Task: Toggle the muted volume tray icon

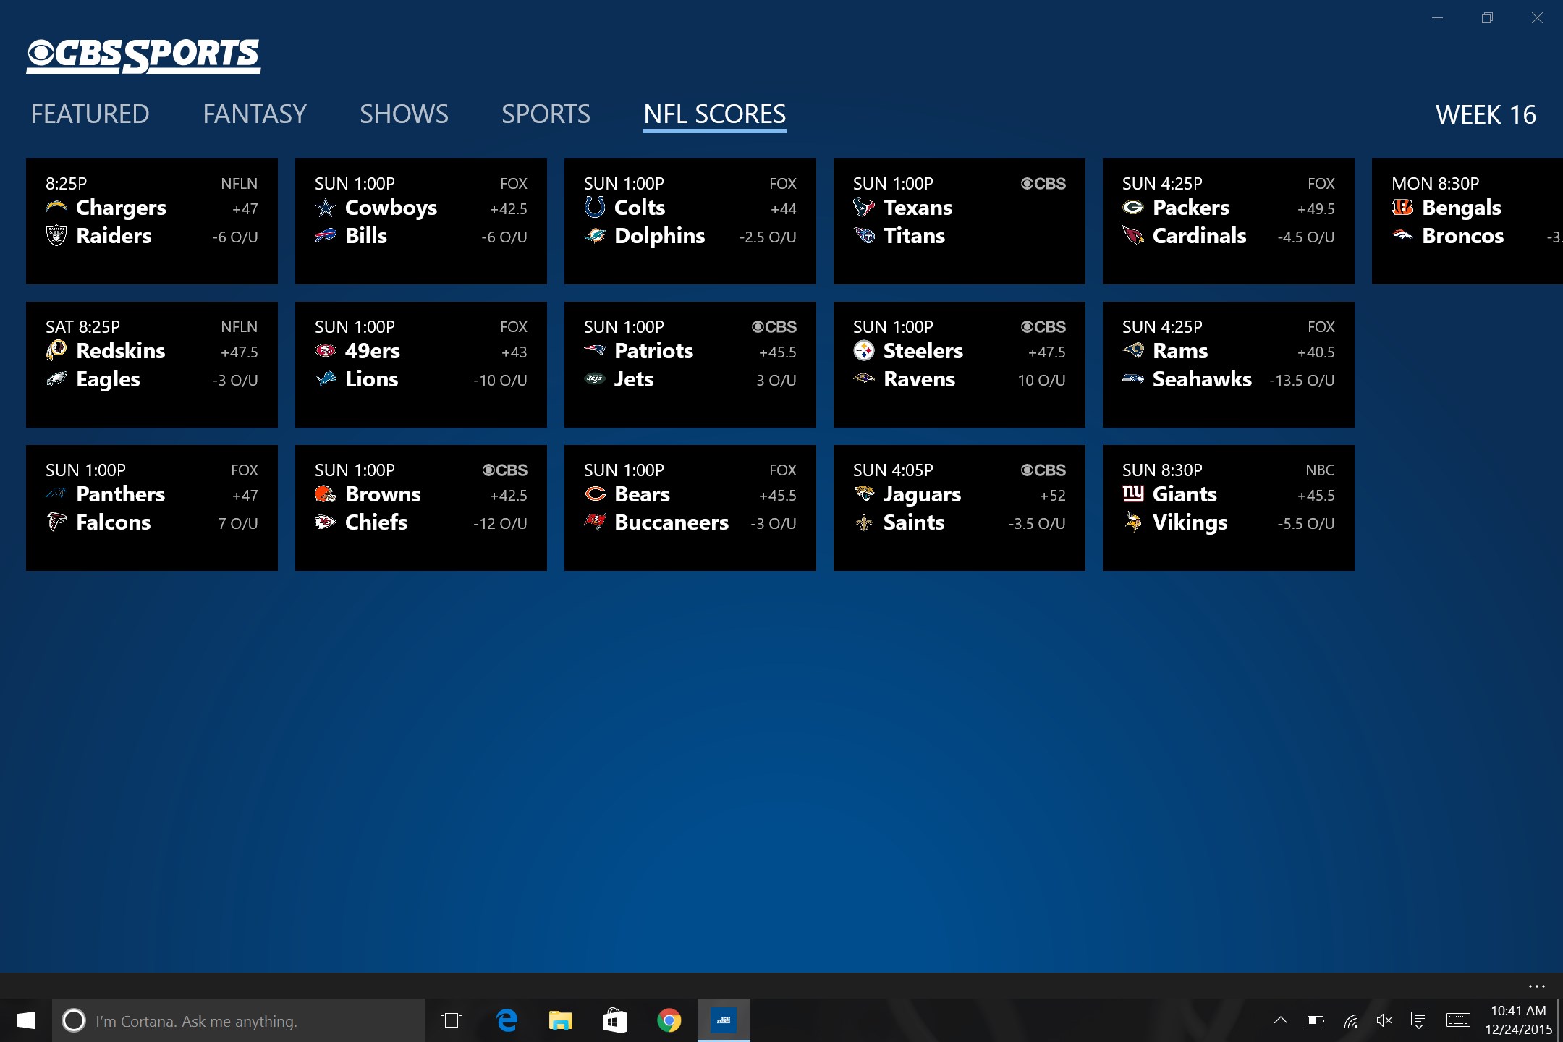Action: [x=1384, y=1021]
